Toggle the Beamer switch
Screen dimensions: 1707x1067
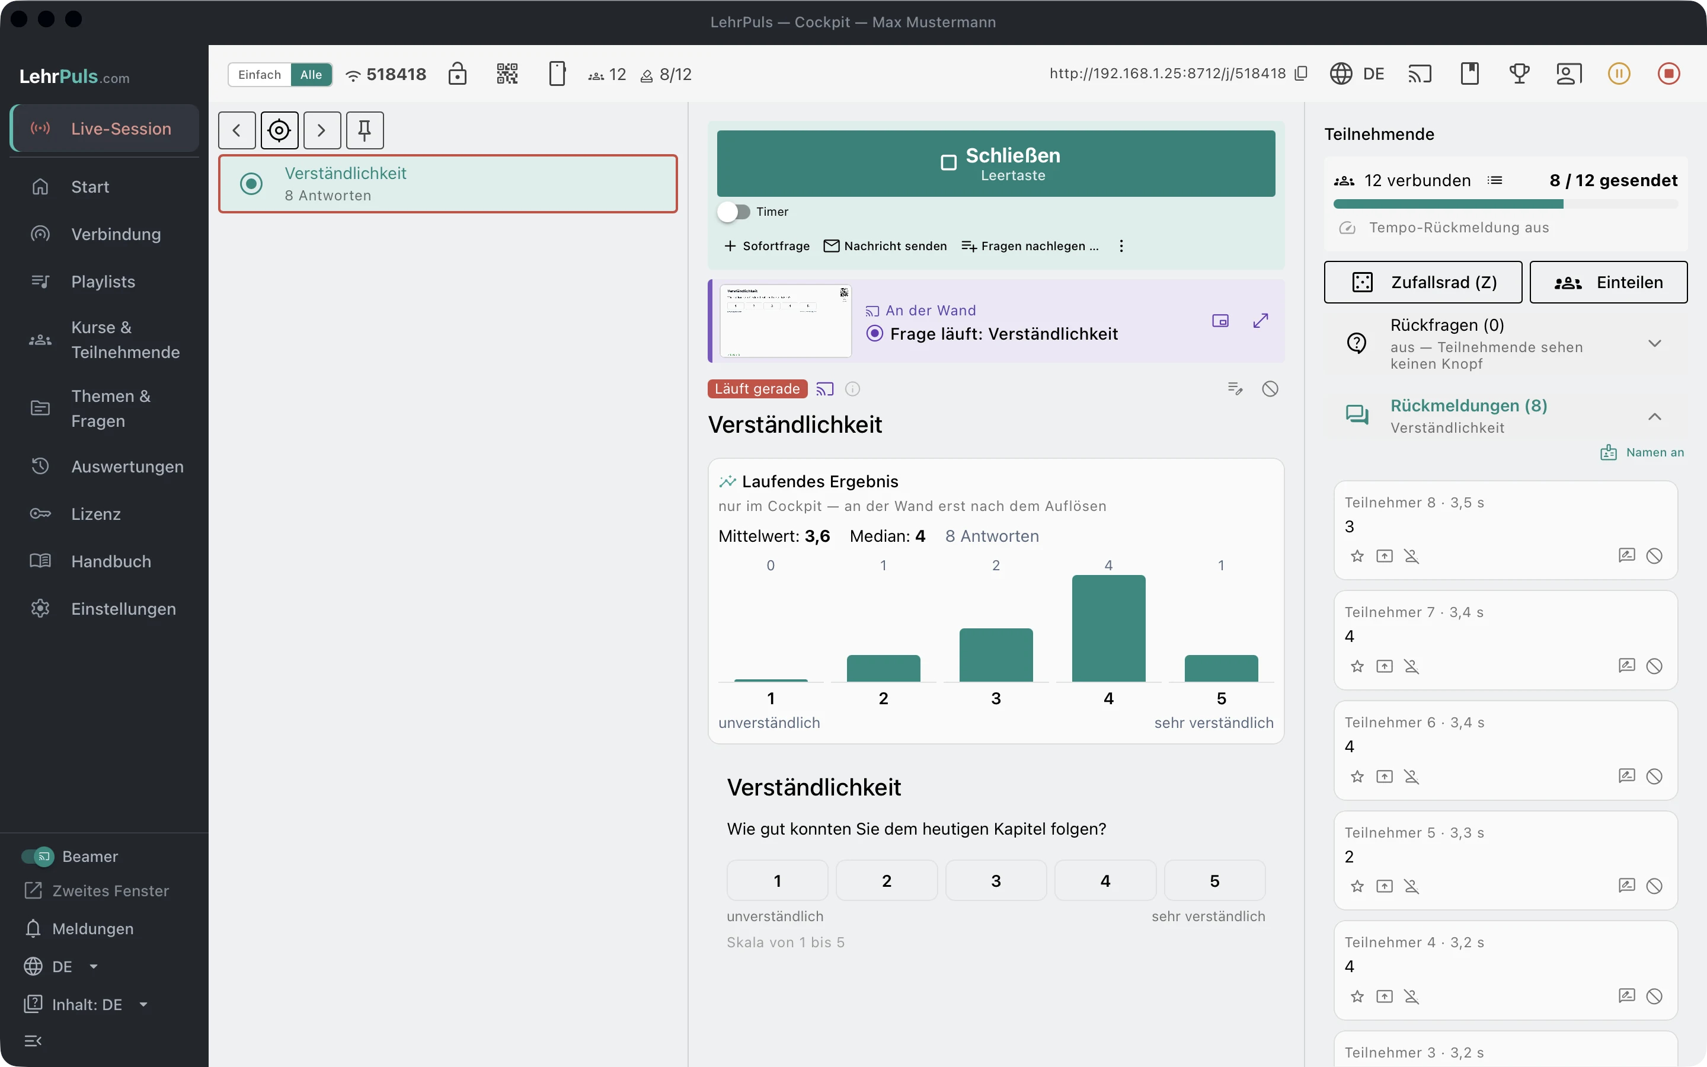click(37, 856)
